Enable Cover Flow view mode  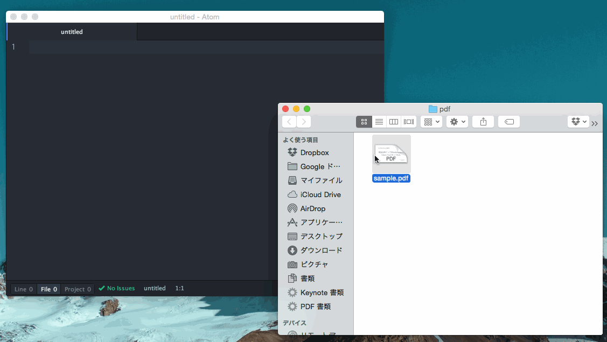408,121
